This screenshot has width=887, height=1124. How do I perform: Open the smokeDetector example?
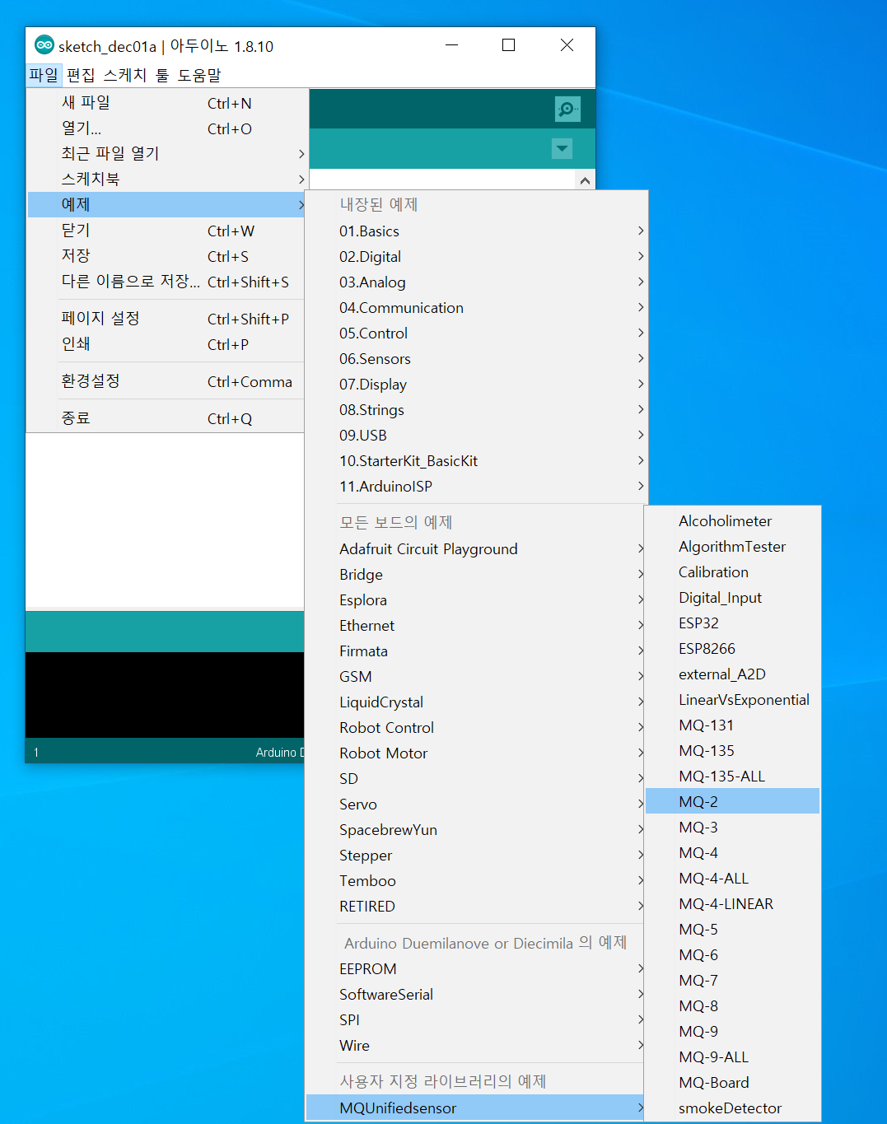tap(732, 1108)
